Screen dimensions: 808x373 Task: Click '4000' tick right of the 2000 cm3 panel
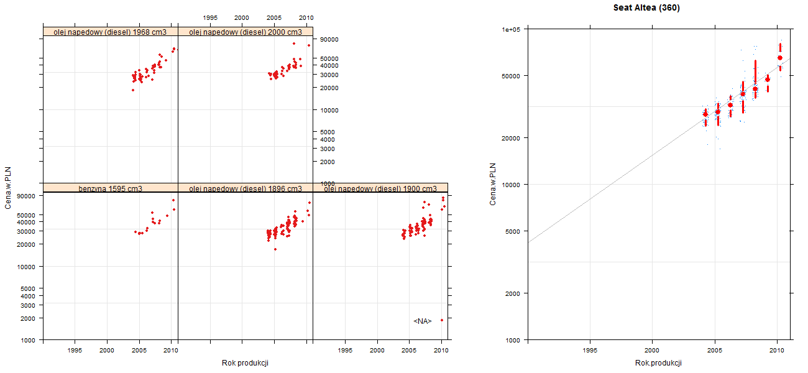[327, 139]
